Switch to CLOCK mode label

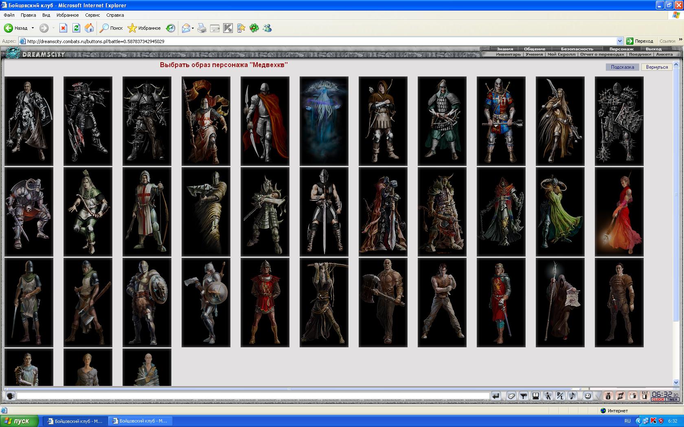coord(658,399)
